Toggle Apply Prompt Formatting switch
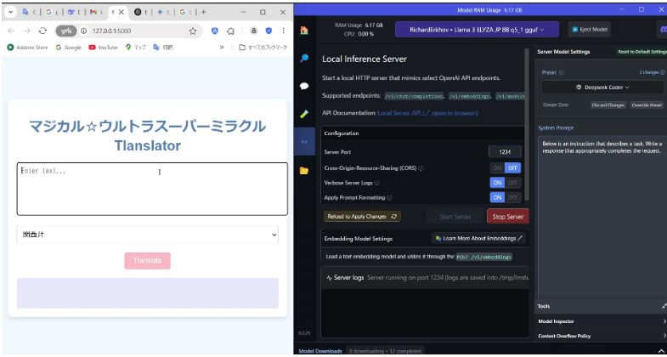 (x=505, y=197)
